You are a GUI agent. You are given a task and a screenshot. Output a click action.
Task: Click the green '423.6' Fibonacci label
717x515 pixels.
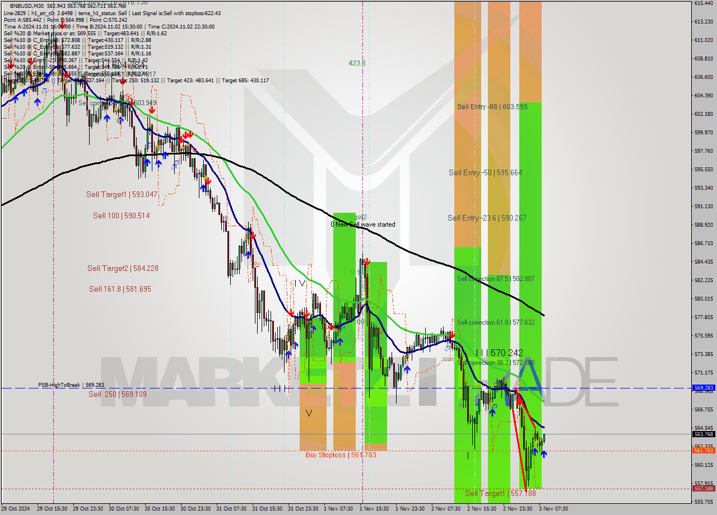tap(357, 63)
